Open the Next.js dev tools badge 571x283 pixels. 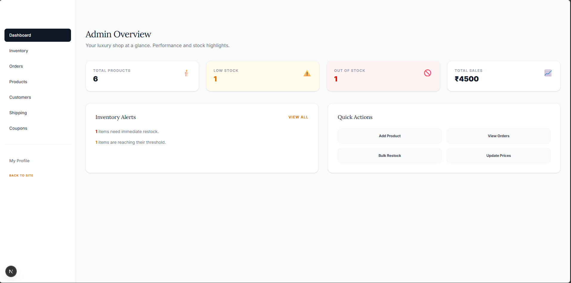click(x=11, y=271)
